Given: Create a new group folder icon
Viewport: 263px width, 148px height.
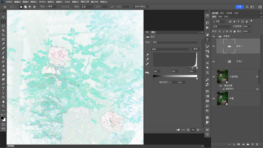Looking at the screenshot, I should pos(248,144).
